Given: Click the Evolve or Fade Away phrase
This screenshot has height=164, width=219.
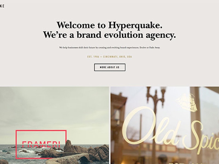Looking at the screenshot, I should click(150, 48).
